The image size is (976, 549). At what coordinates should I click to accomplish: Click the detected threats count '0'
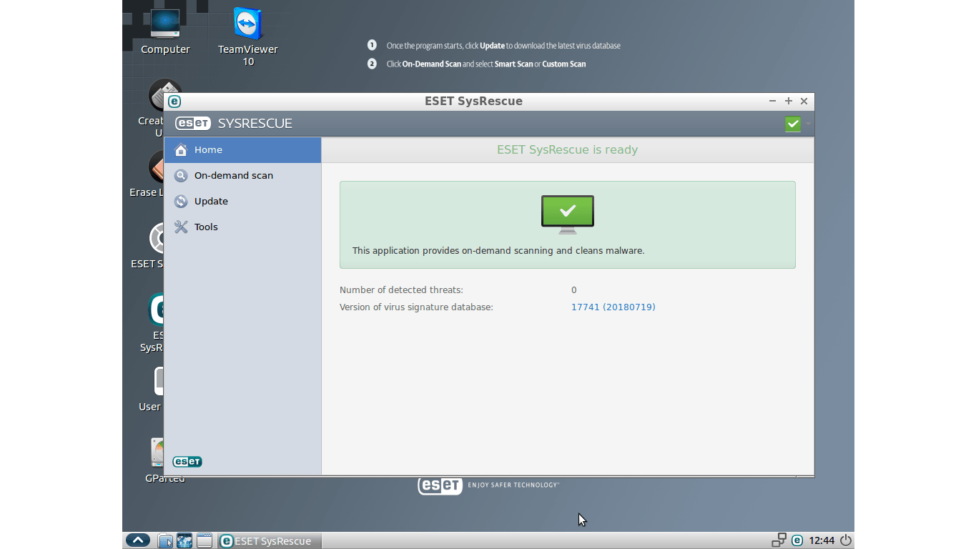point(573,290)
